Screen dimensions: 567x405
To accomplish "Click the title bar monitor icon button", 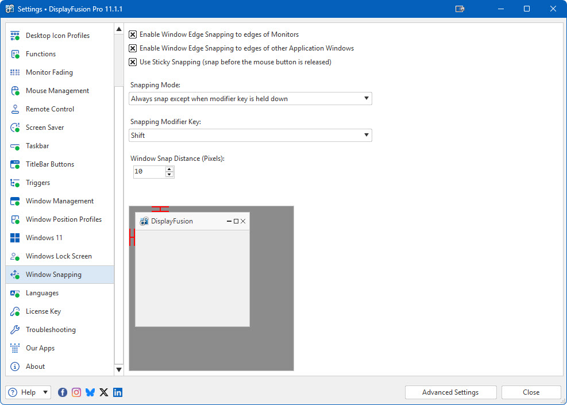I will [460, 9].
